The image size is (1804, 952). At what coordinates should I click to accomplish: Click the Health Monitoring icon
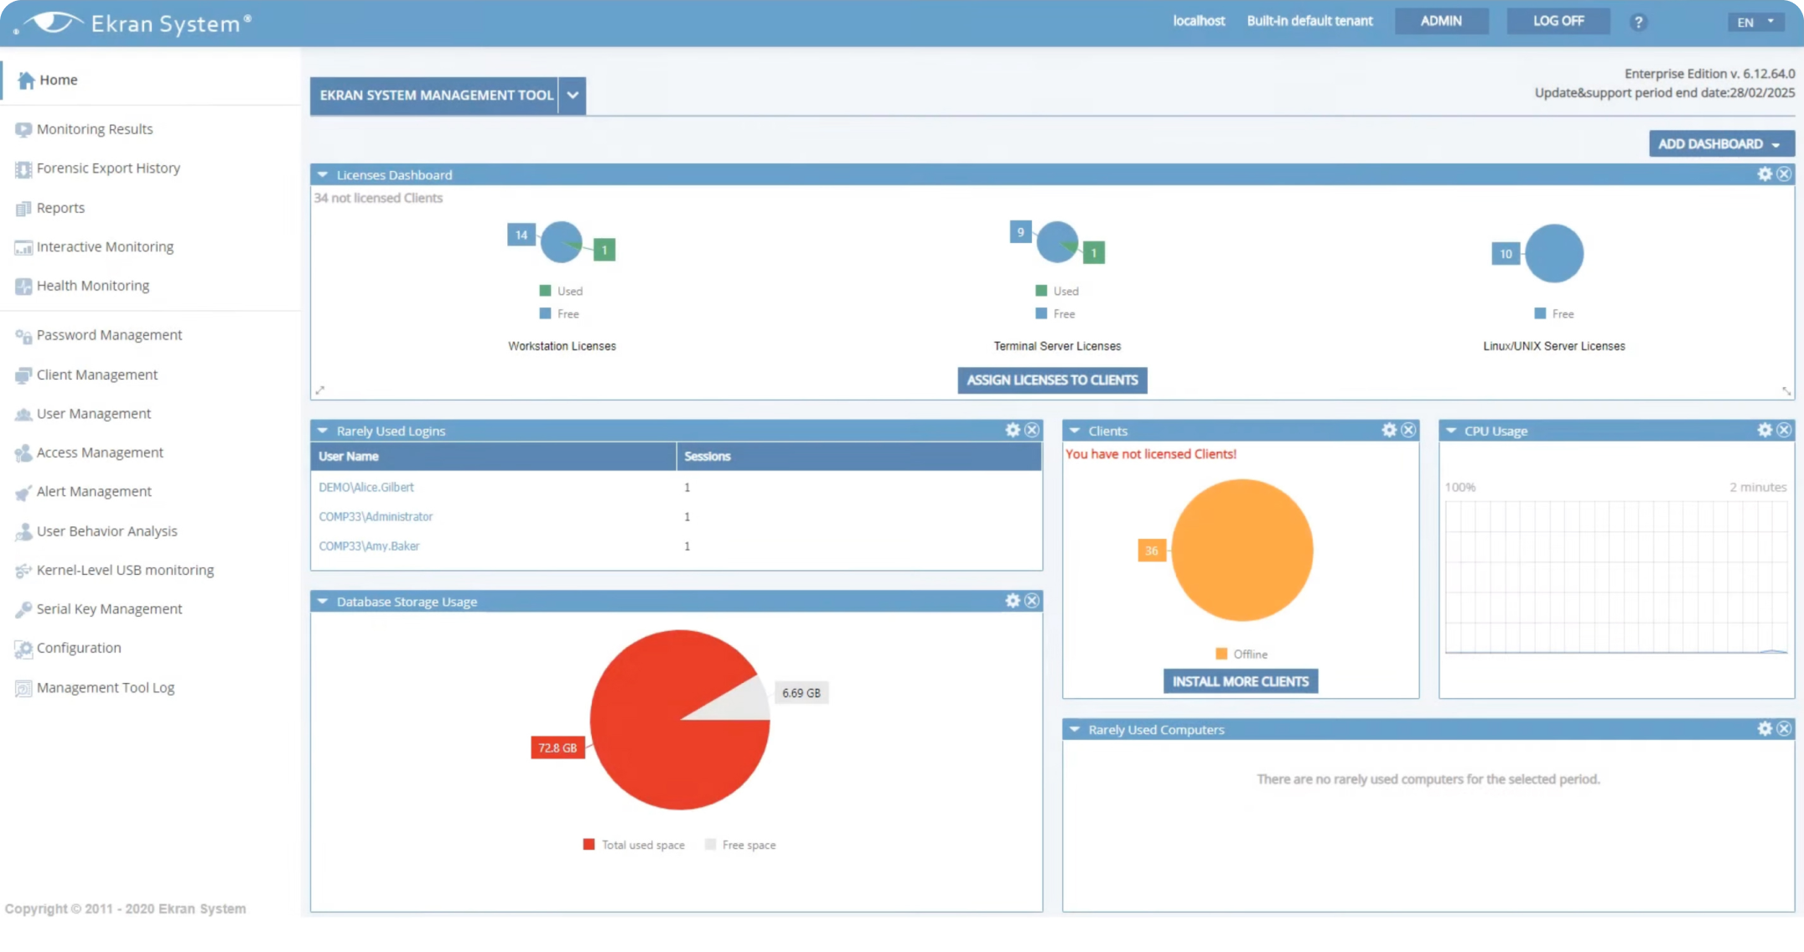pos(23,287)
